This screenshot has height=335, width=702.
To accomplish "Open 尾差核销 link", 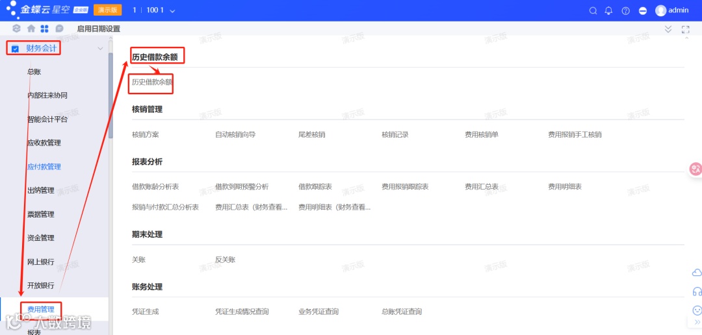I will click(311, 134).
